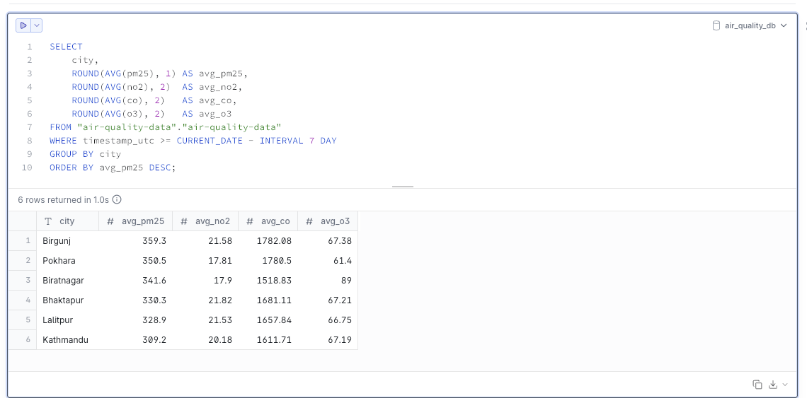The image size is (807, 398).
Task: Click text type icon in city header
Action: pyautogui.click(x=48, y=221)
